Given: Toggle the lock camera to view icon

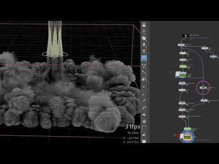Looking at the screenshot, I should 144,25.
